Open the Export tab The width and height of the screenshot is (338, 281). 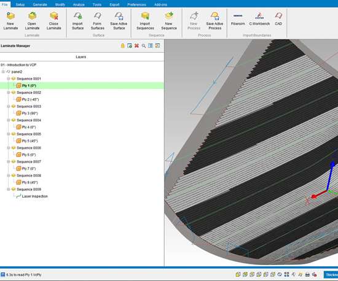(114, 4)
